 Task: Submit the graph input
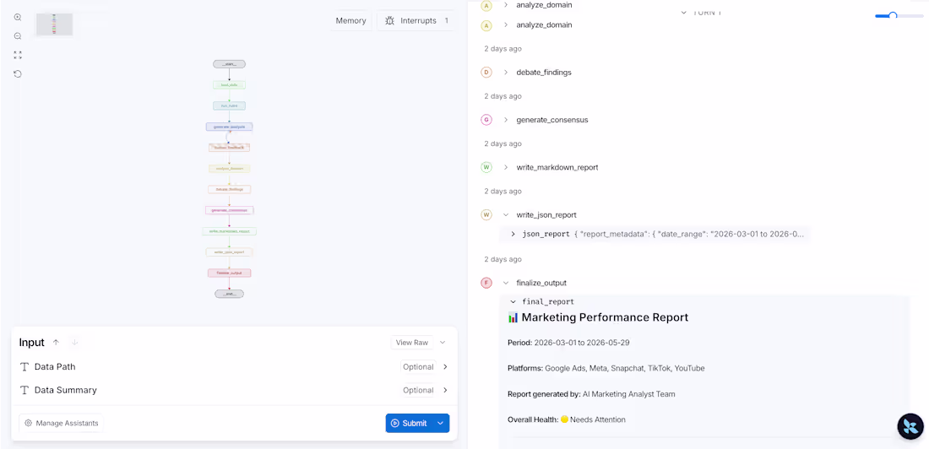pyautogui.click(x=408, y=423)
